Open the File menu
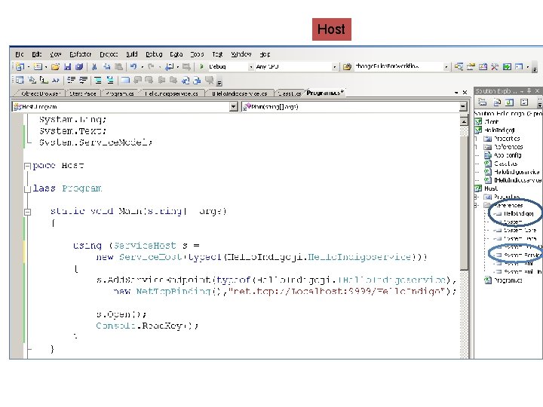The height and width of the screenshot is (407, 543). [x=20, y=54]
